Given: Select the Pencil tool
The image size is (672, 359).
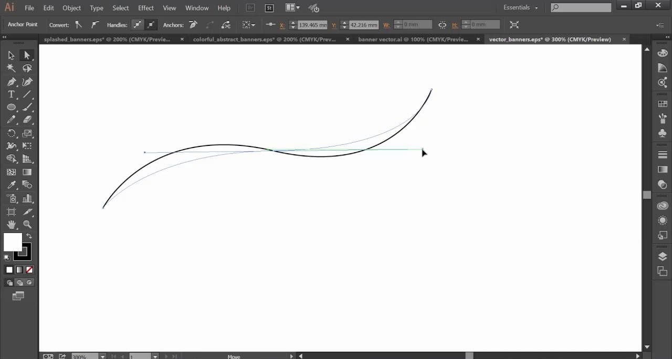Looking at the screenshot, I should click(11, 120).
